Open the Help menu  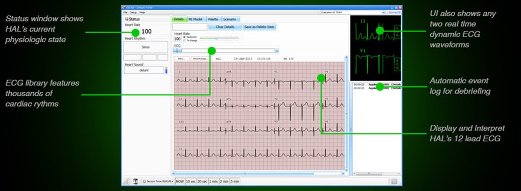pyautogui.click(x=142, y=12)
